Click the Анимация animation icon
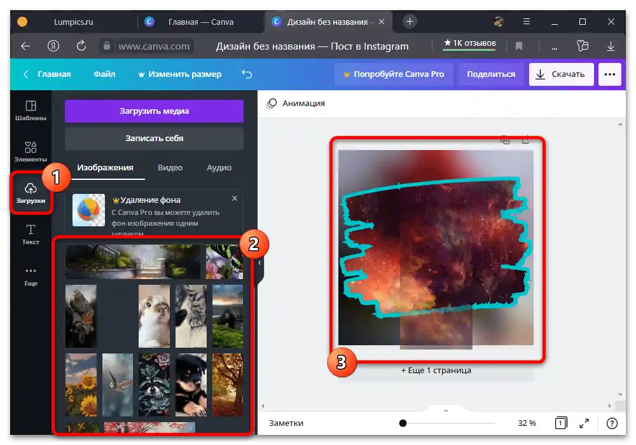Screen dimensions: 636x445 point(272,104)
